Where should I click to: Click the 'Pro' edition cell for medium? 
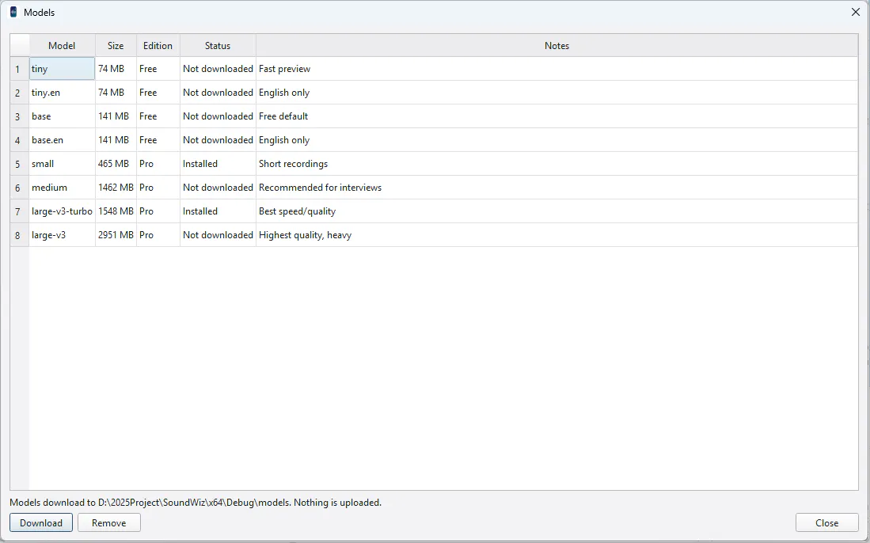[x=158, y=188]
